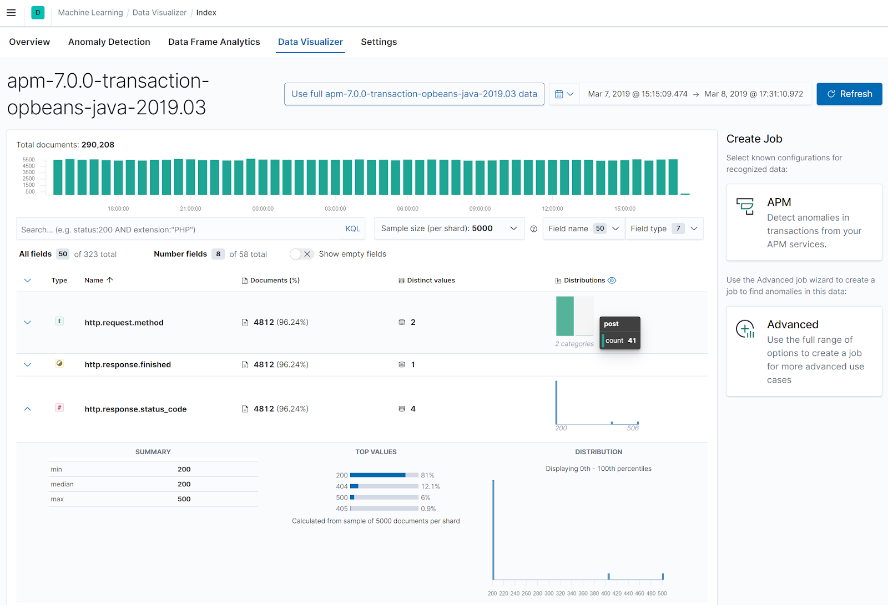Image resolution: width=888 pixels, height=605 pixels.
Task: Switch to the Anomaly Detection tab
Action: click(x=109, y=42)
